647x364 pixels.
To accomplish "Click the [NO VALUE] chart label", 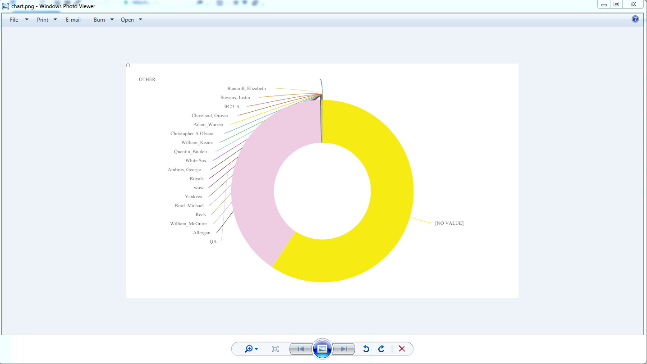I will click(449, 223).
